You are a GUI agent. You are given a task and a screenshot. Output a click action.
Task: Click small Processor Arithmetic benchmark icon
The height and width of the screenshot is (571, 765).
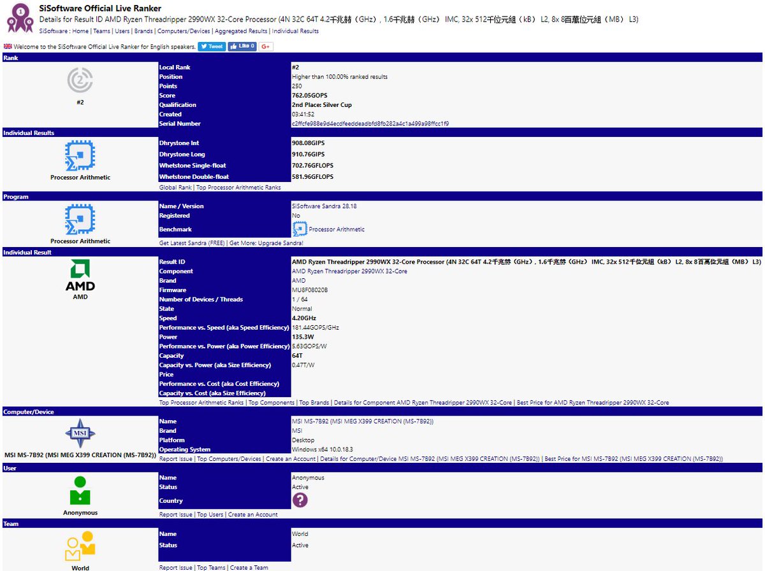pos(300,229)
